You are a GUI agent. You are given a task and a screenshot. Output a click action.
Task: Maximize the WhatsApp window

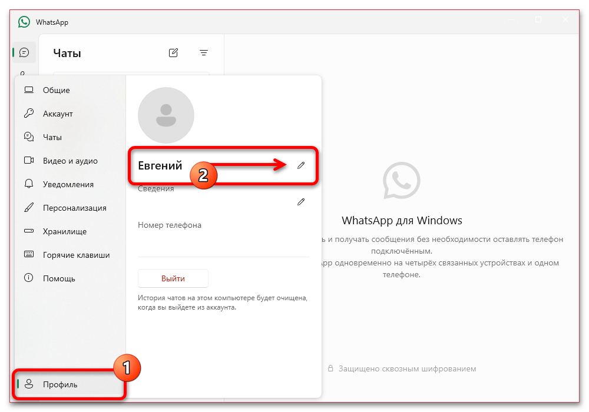click(x=538, y=19)
